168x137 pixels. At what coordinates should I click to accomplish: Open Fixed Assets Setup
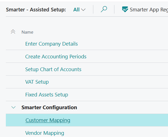point(47,95)
